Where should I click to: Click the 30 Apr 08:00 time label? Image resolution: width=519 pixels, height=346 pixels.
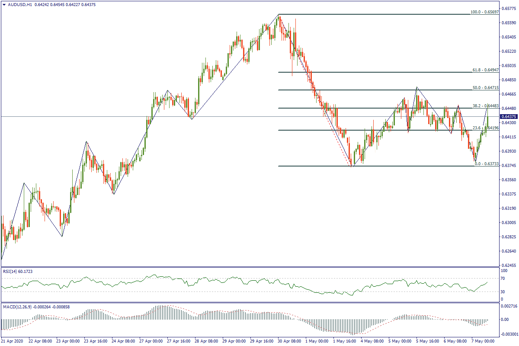[x=290, y=341]
